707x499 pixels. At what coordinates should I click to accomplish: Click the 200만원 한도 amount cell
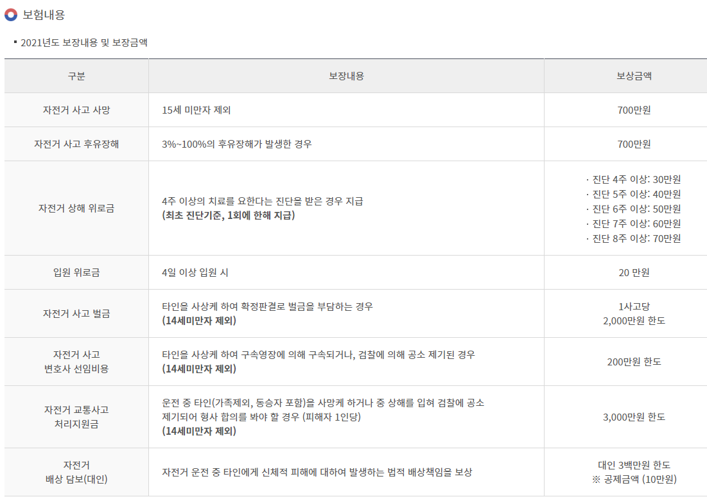(634, 362)
